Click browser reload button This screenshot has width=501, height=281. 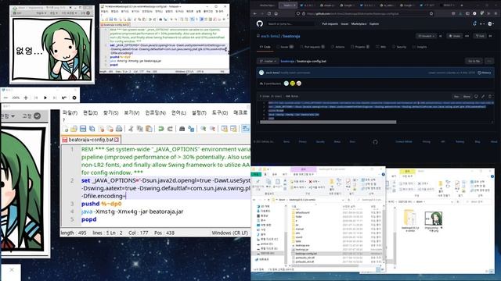(269, 14)
